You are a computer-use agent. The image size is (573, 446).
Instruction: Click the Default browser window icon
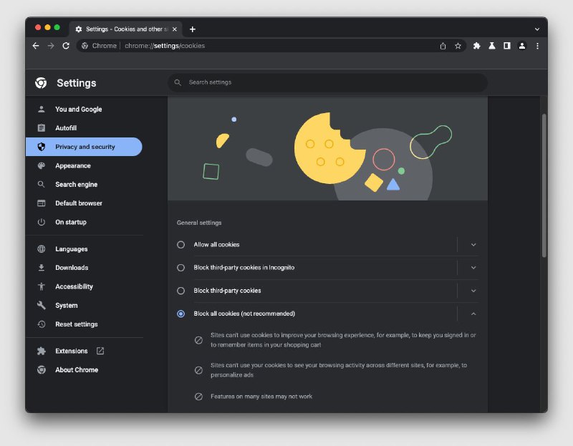tap(42, 203)
